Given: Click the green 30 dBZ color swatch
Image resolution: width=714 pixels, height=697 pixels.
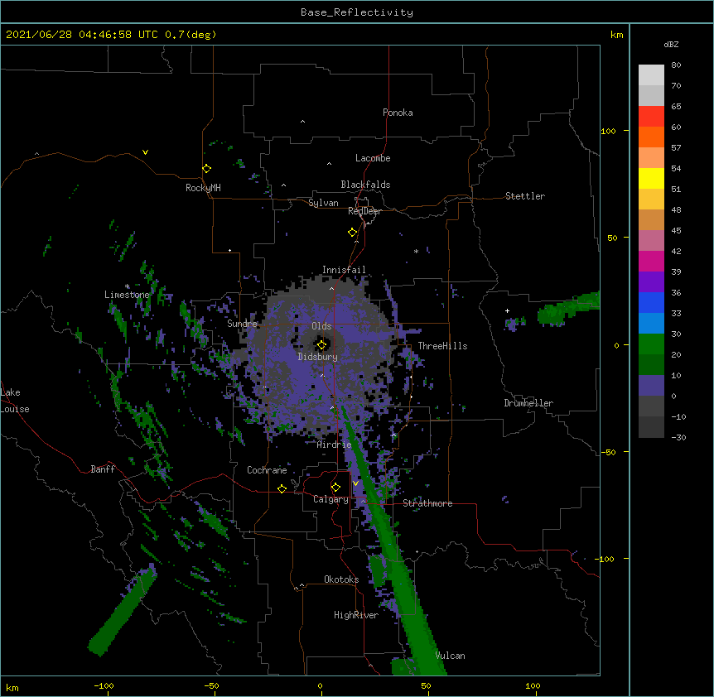Looking at the screenshot, I should 651,344.
